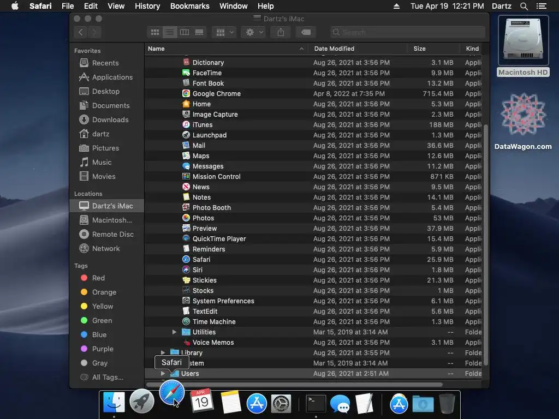Image resolution: width=559 pixels, height=419 pixels.
Task: Select the System Preferences row
Action: pyautogui.click(x=313, y=301)
